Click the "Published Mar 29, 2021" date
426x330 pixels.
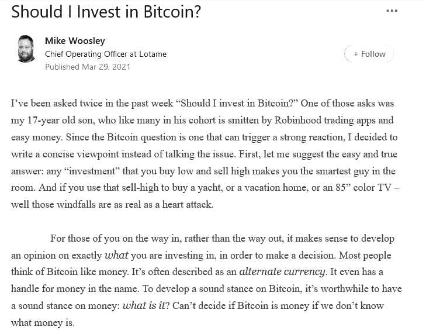88,67
